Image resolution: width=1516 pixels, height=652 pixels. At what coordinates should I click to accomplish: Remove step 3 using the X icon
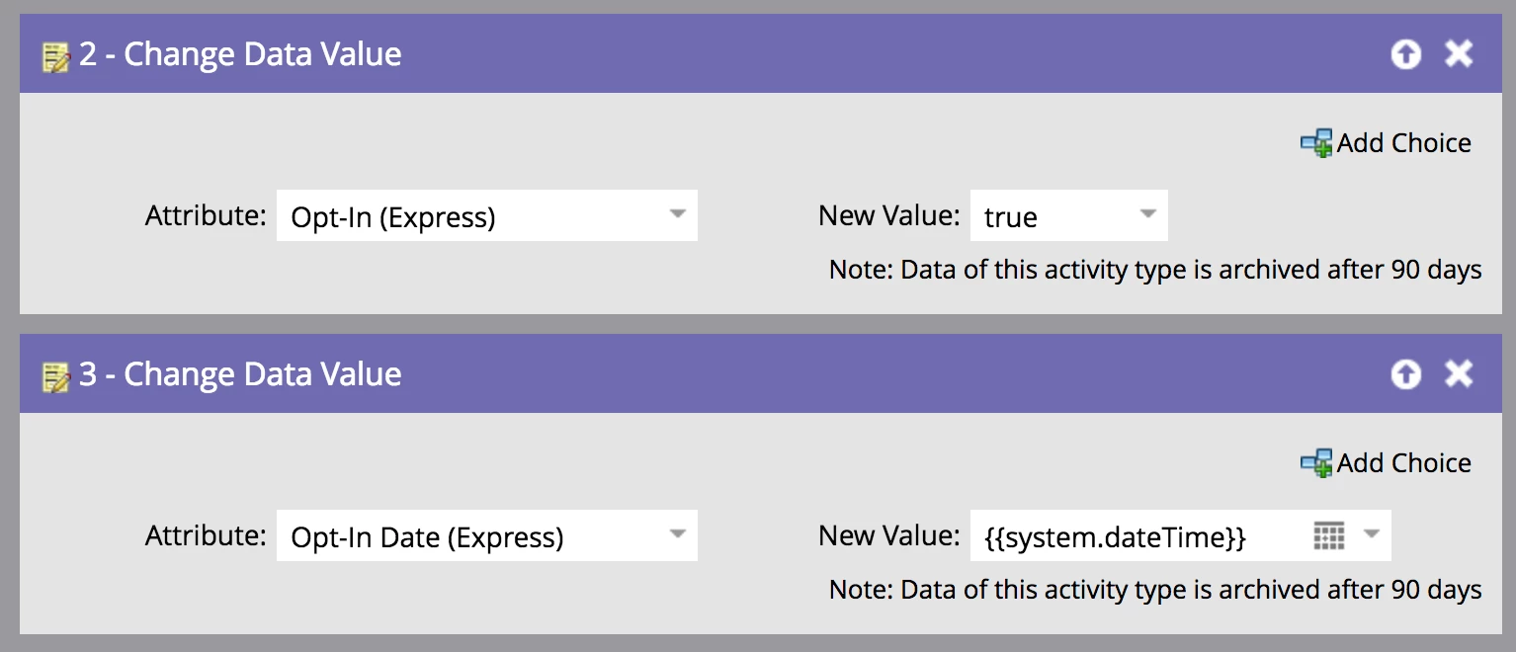[1459, 374]
